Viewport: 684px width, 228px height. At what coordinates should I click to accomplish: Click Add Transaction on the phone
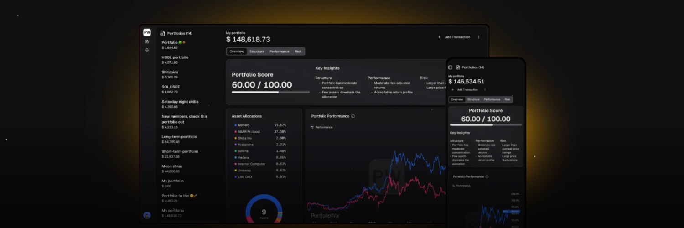pos(465,90)
